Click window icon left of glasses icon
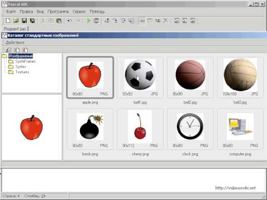The image size is (267, 200). pyautogui.click(x=150, y=21)
